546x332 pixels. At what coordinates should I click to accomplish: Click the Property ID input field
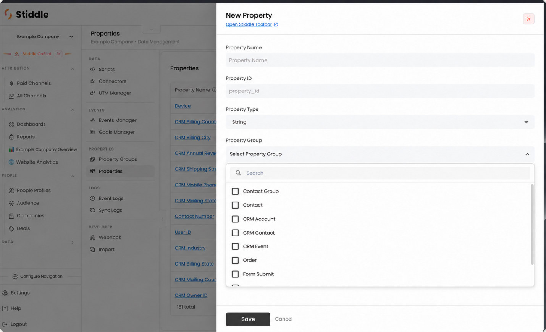point(380,91)
